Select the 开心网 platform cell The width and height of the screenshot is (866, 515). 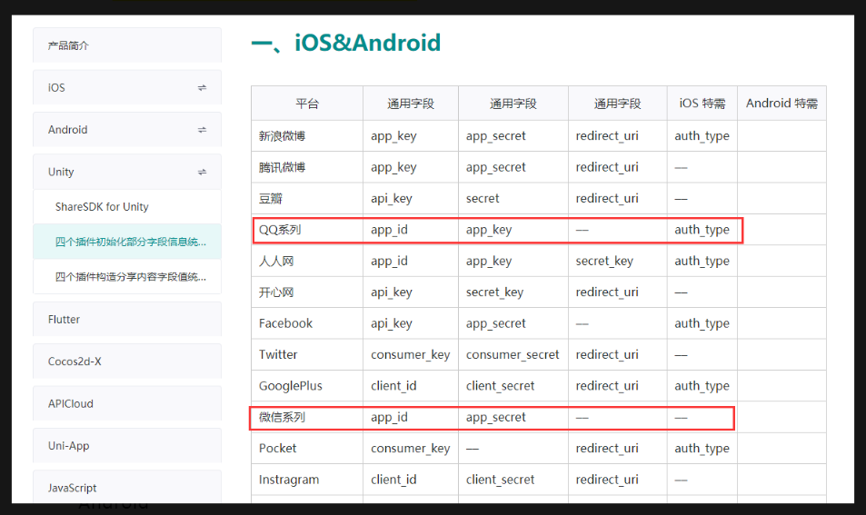(x=307, y=292)
